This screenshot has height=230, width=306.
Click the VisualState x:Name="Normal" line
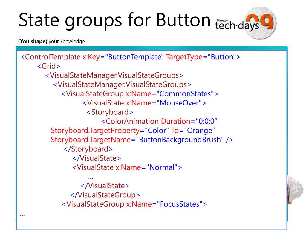(x=127, y=167)
